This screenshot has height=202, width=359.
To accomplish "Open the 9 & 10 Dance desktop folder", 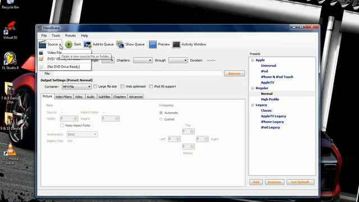I will coord(10,121).
